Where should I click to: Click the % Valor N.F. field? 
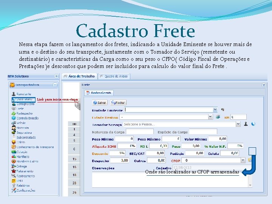click(x=235, y=146)
